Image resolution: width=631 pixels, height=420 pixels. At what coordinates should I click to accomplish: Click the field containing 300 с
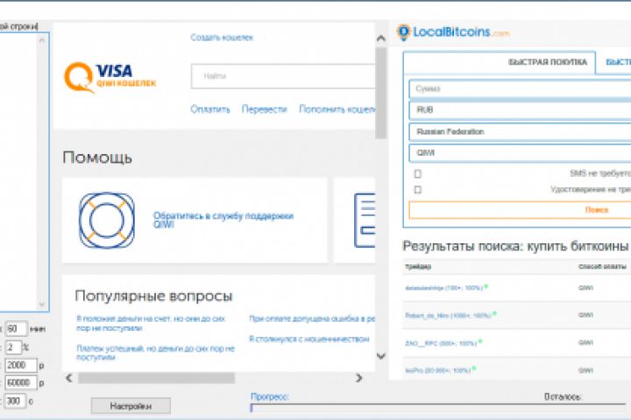click(x=15, y=401)
